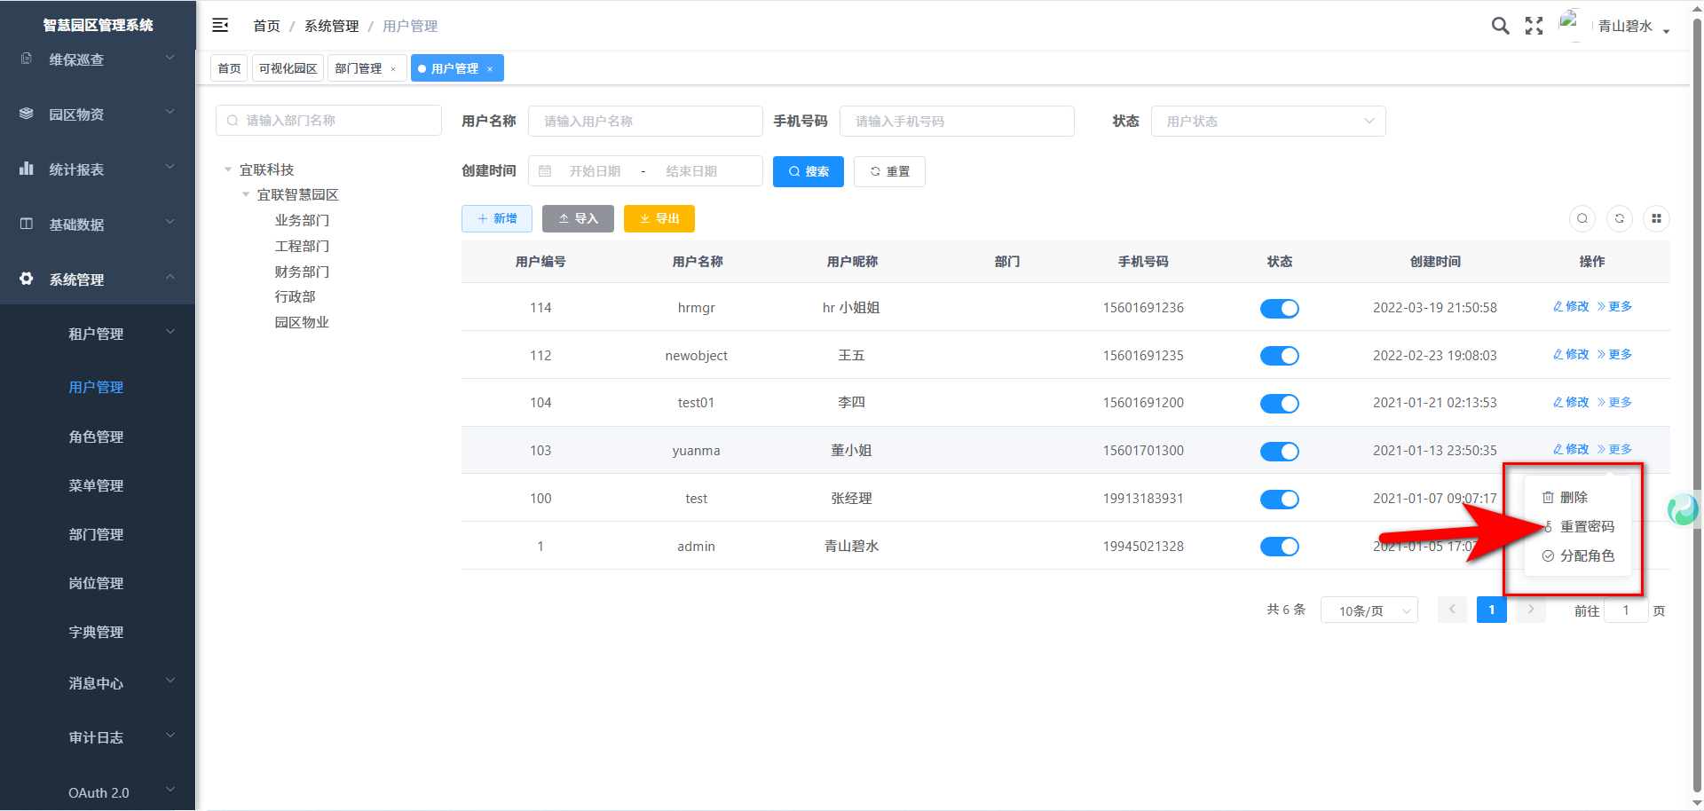Image resolution: width=1704 pixels, height=811 pixels.
Task: Click the floating green assistant icon
Action: (1682, 509)
